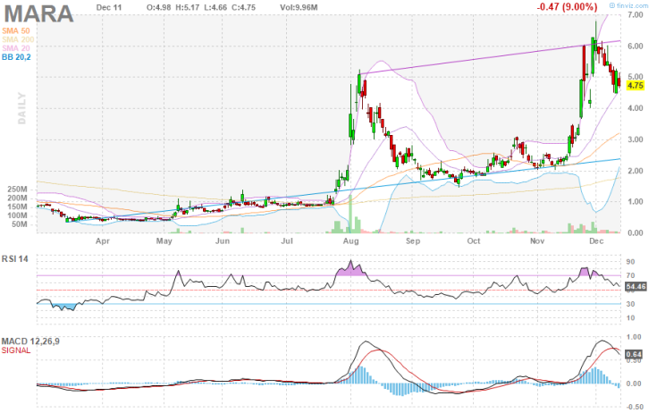Click the RSI 10 level label

(x=630, y=318)
